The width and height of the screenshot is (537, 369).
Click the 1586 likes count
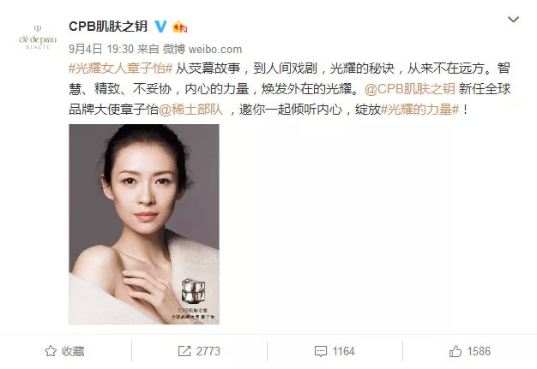tap(479, 351)
